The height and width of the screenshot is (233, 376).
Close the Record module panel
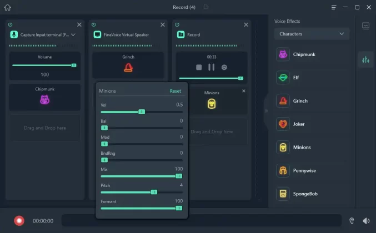[x=246, y=24]
